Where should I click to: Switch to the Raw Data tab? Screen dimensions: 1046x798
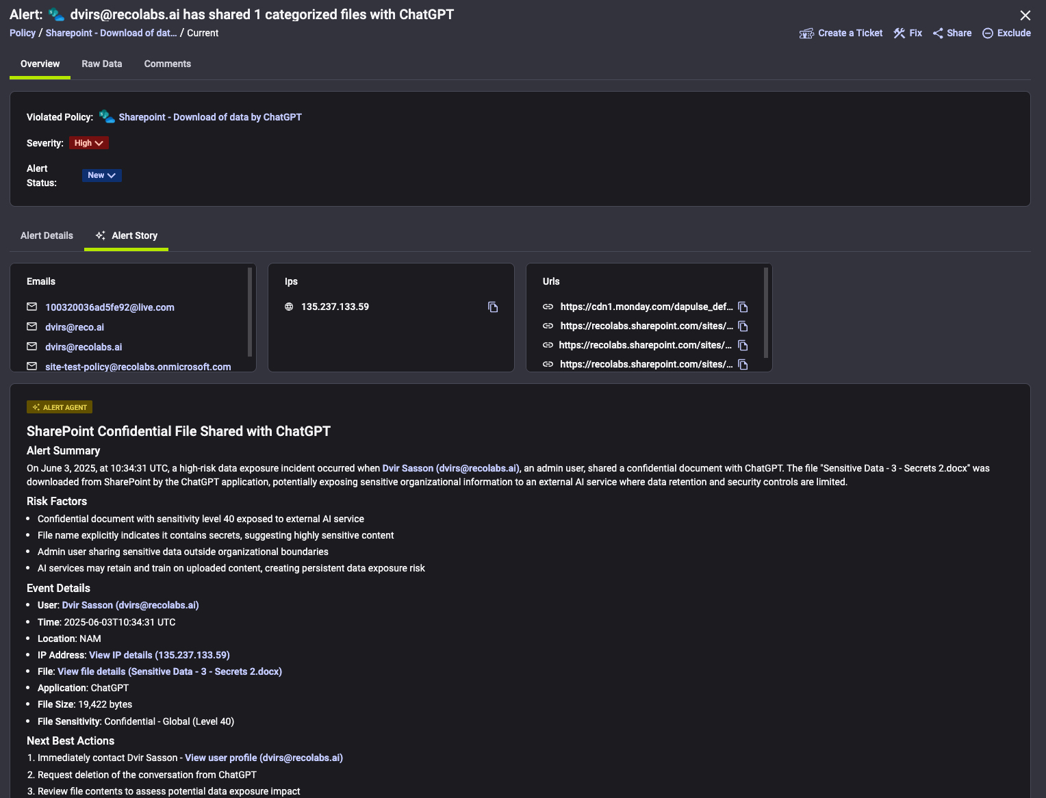(x=102, y=64)
